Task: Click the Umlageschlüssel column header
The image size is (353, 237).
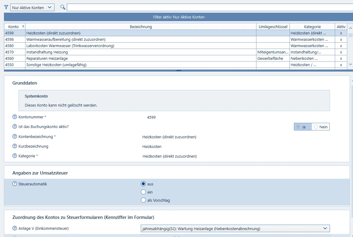Action: click(273, 27)
